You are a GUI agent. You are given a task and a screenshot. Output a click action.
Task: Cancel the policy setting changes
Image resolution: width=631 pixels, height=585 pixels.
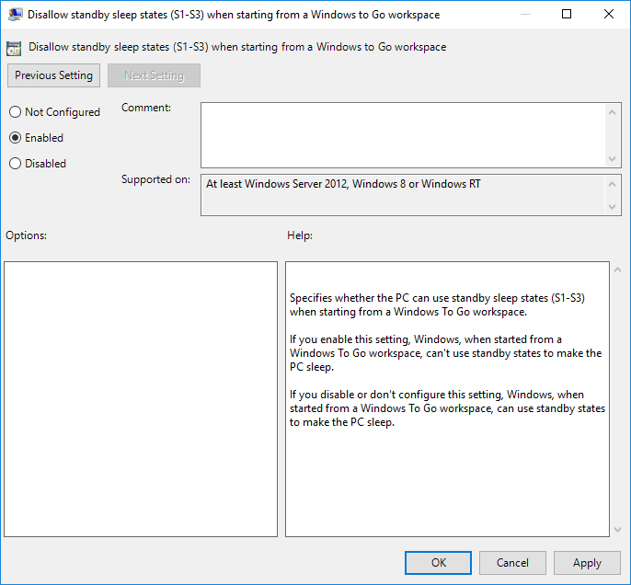point(512,563)
